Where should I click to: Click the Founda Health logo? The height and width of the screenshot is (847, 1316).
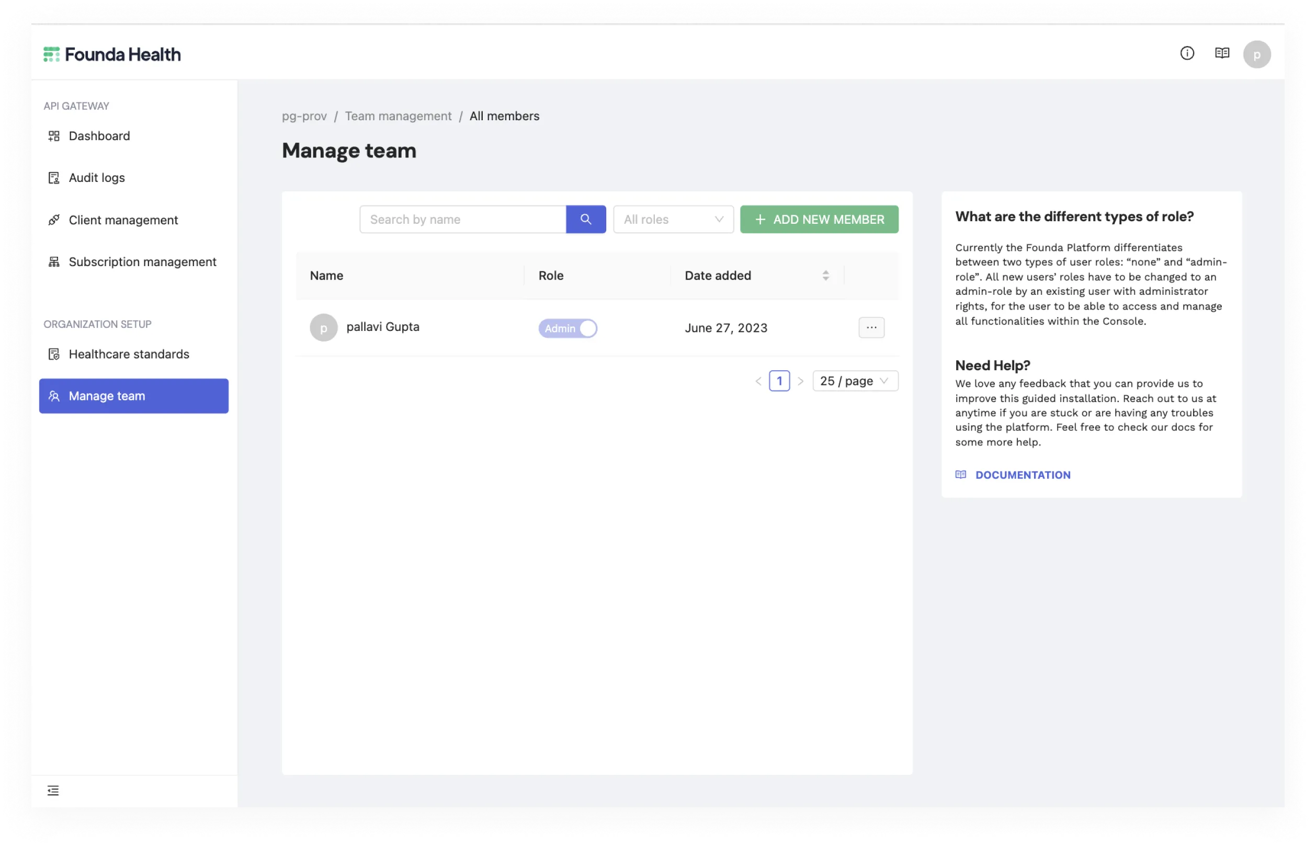coord(112,54)
